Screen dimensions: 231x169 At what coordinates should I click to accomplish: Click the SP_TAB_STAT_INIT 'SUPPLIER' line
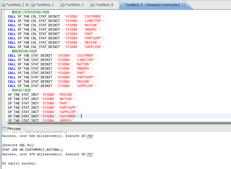[44, 112]
